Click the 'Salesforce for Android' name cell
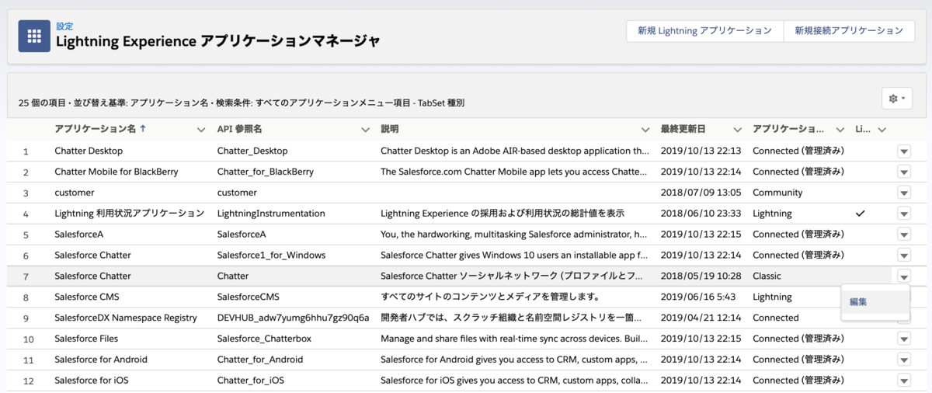This screenshot has width=932, height=393. [101, 360]
